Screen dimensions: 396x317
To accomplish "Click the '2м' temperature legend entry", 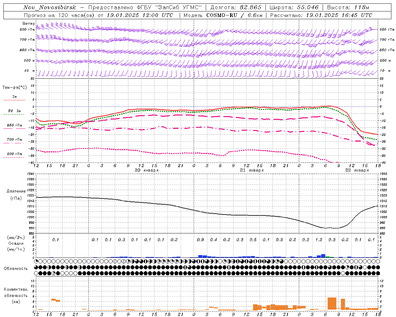I will [x=15, y=97].
